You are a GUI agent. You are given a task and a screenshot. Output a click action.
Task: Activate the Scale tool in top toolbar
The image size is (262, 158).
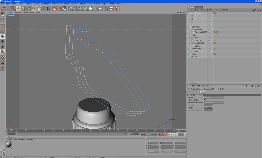23,8
